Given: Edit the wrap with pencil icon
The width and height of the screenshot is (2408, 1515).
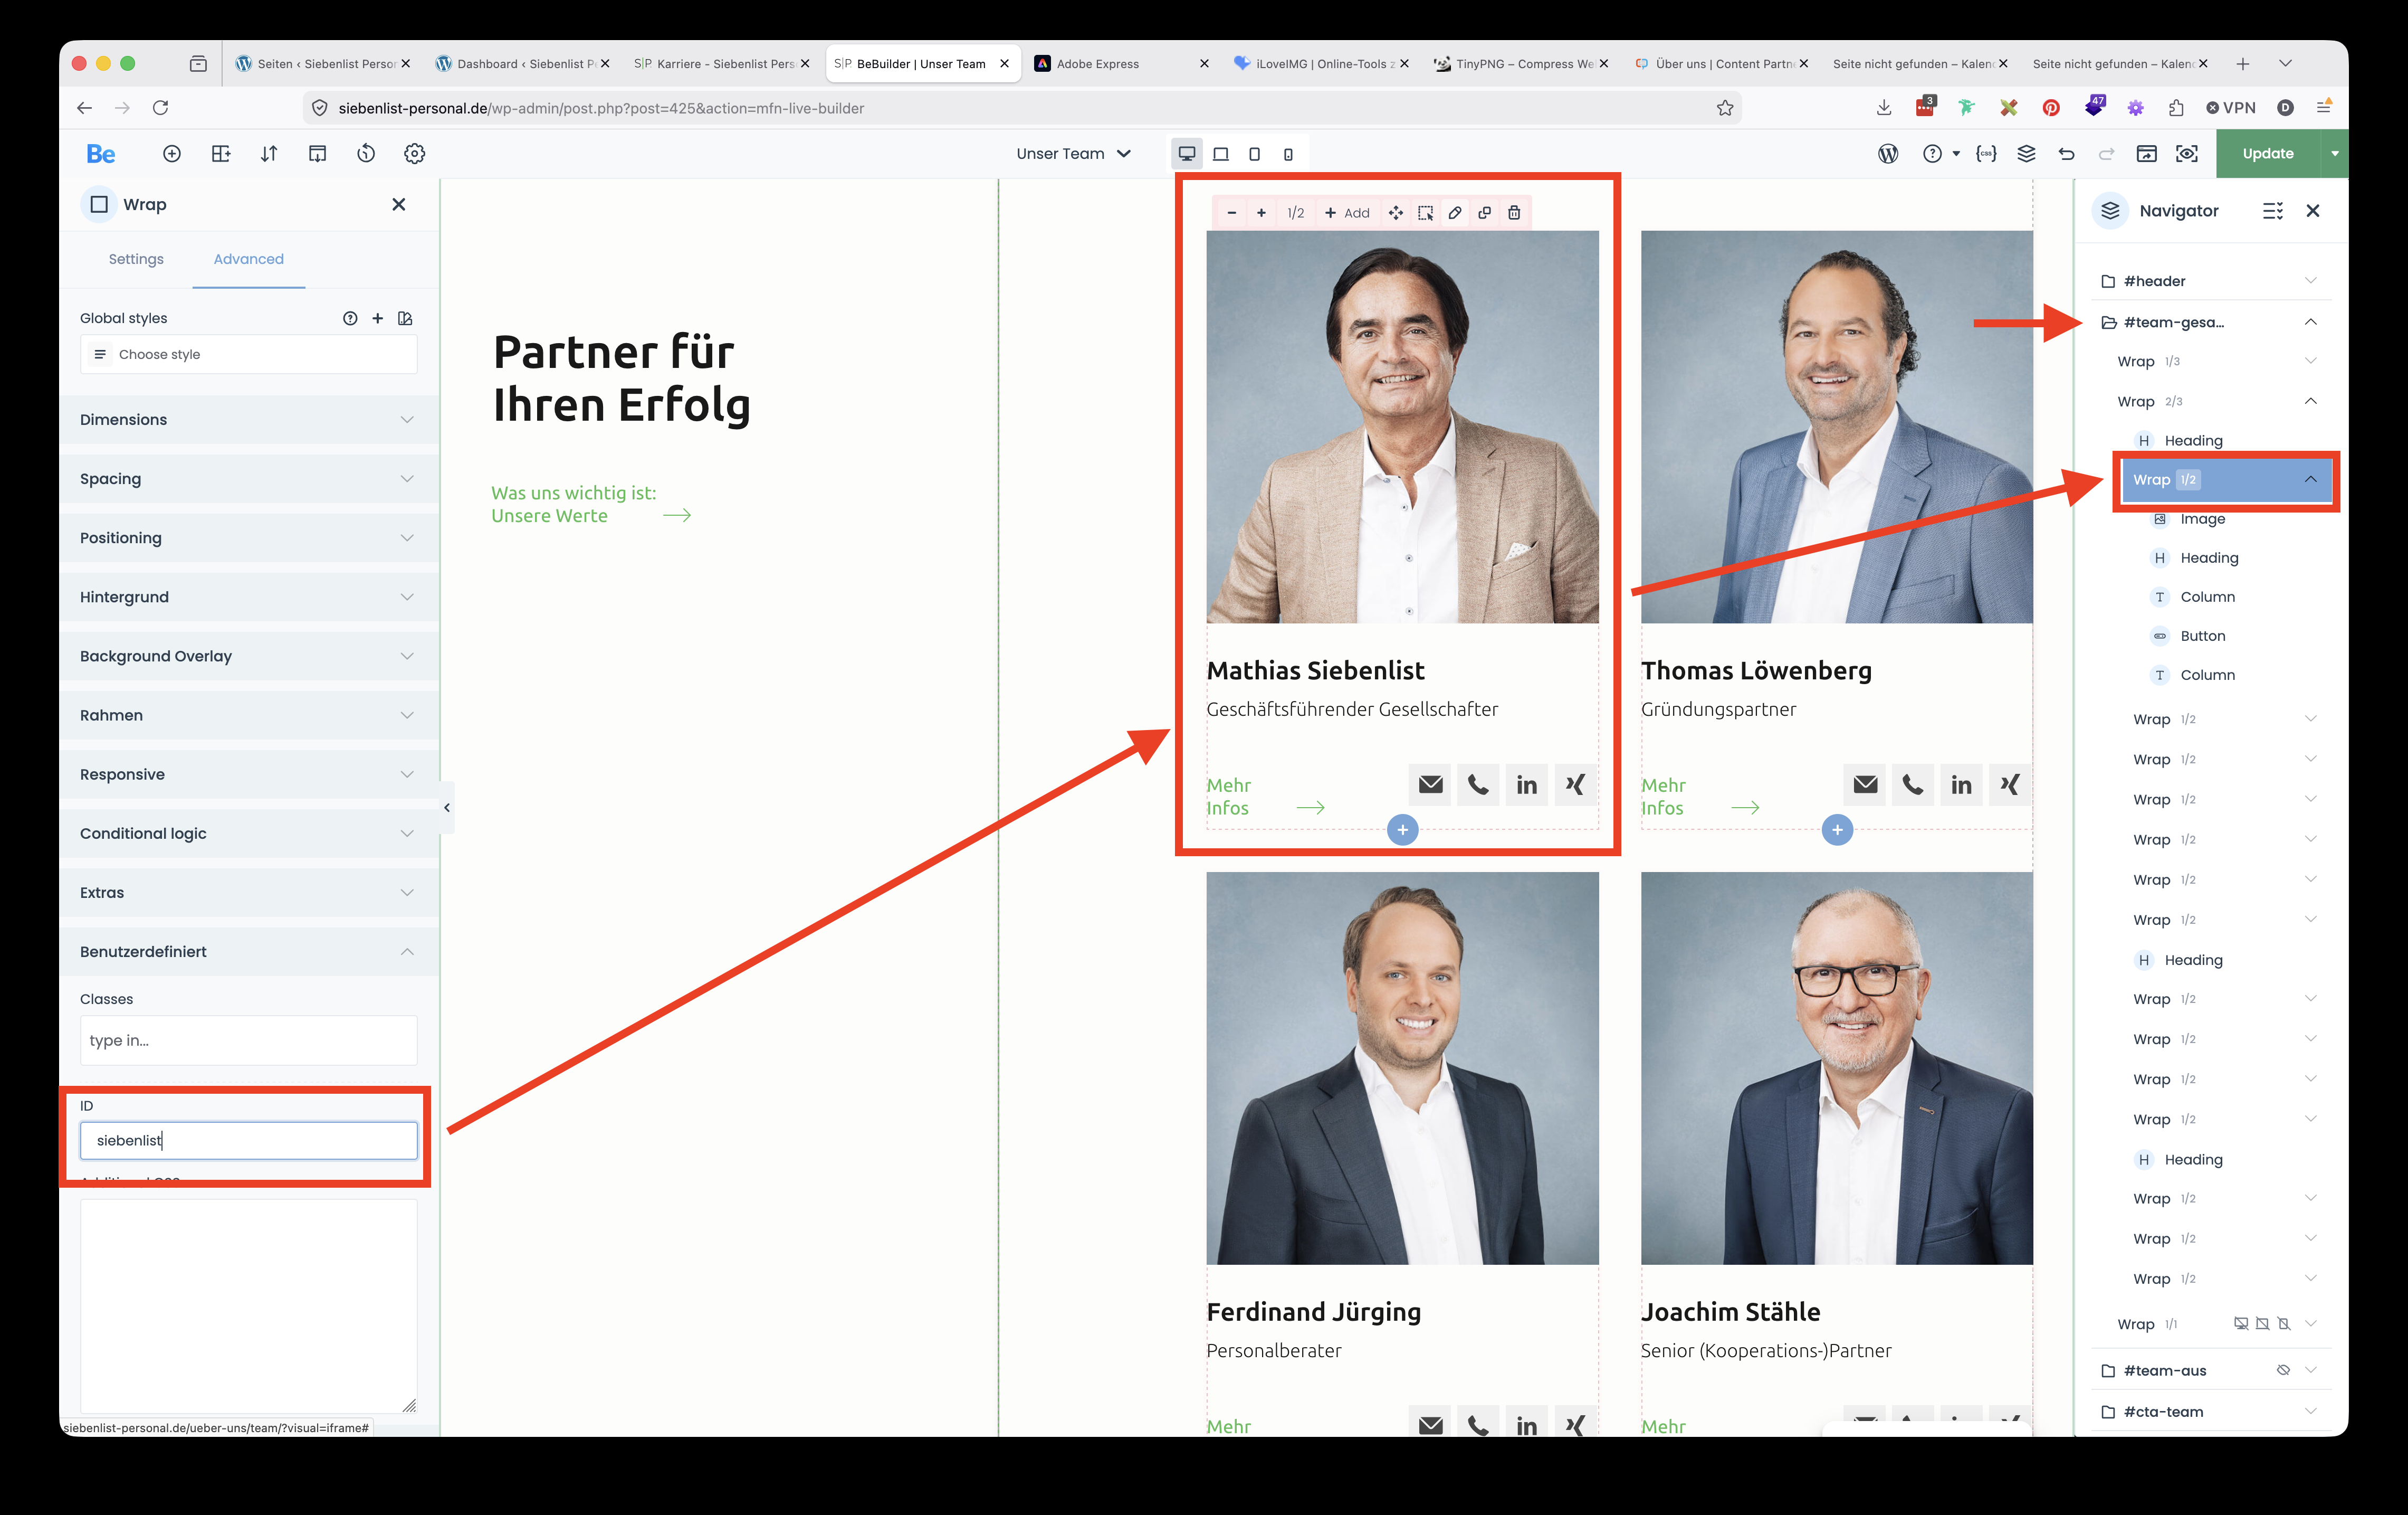Looking at the screenshot, I should 1455,212.
